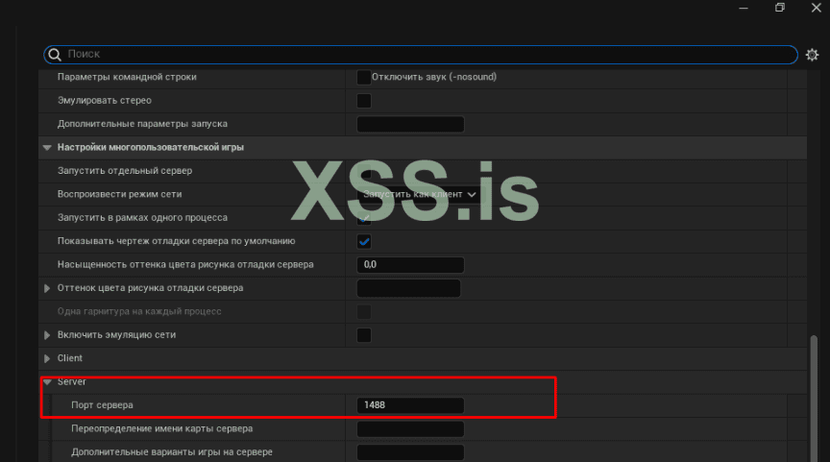Image resolution: width=830 pixels, height=462 pixels.
Task: Collapse the Настройки многопользовательской игры section
Action: pos(47,148)
